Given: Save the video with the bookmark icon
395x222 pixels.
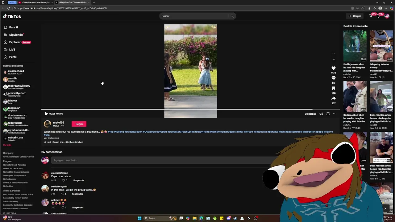Looking at the screenshot, I should click(x=333, y=88).
